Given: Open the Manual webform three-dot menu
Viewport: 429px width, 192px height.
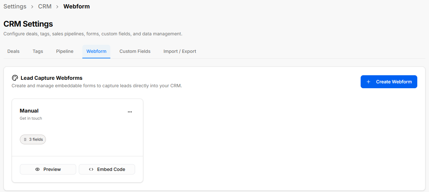Looking at the screenshot, I should (130, 112).
